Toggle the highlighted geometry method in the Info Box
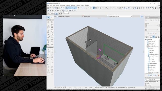The image size is (162, 91). tap(56, 14)
